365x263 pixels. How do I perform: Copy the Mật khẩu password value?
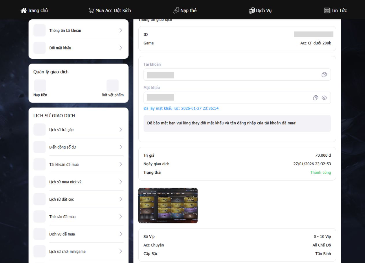click(316, 98)
